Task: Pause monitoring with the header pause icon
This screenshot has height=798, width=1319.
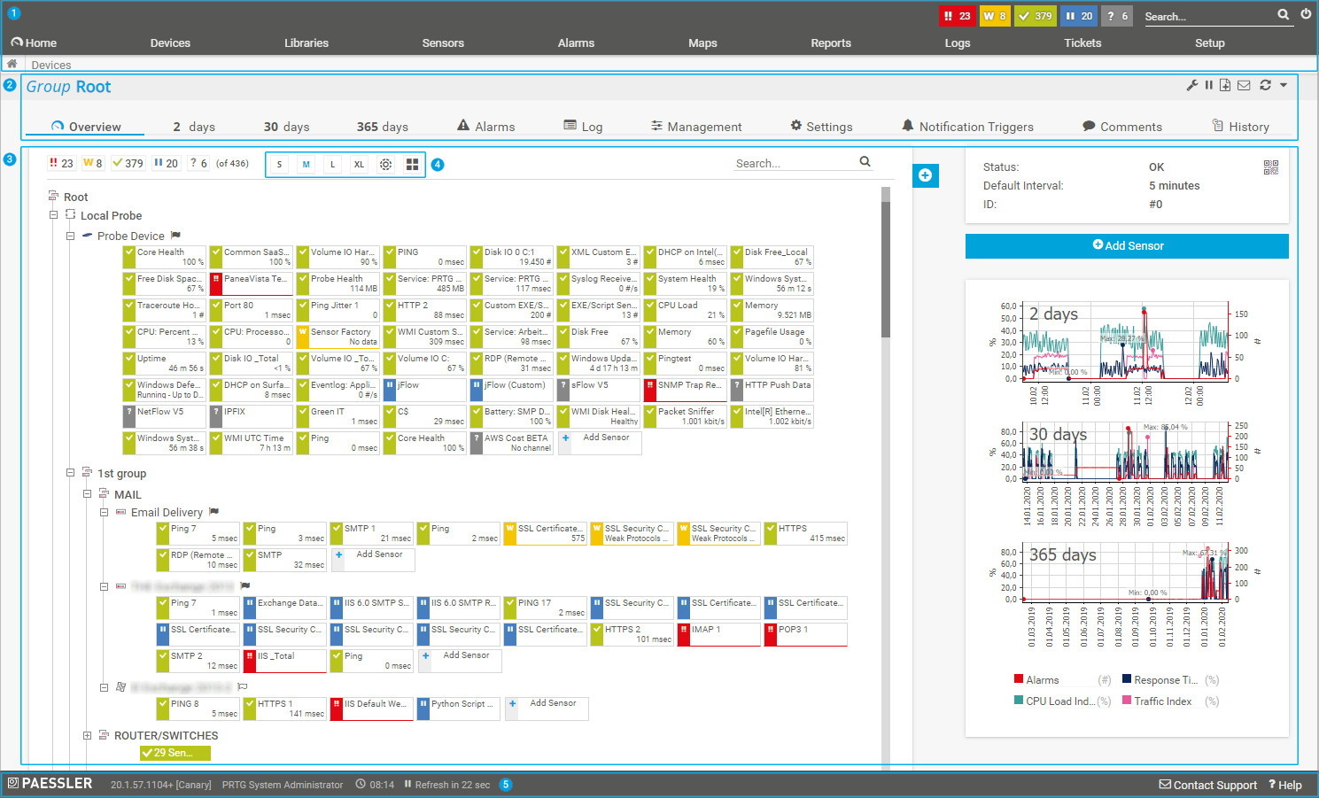Action: [1208, 86]
